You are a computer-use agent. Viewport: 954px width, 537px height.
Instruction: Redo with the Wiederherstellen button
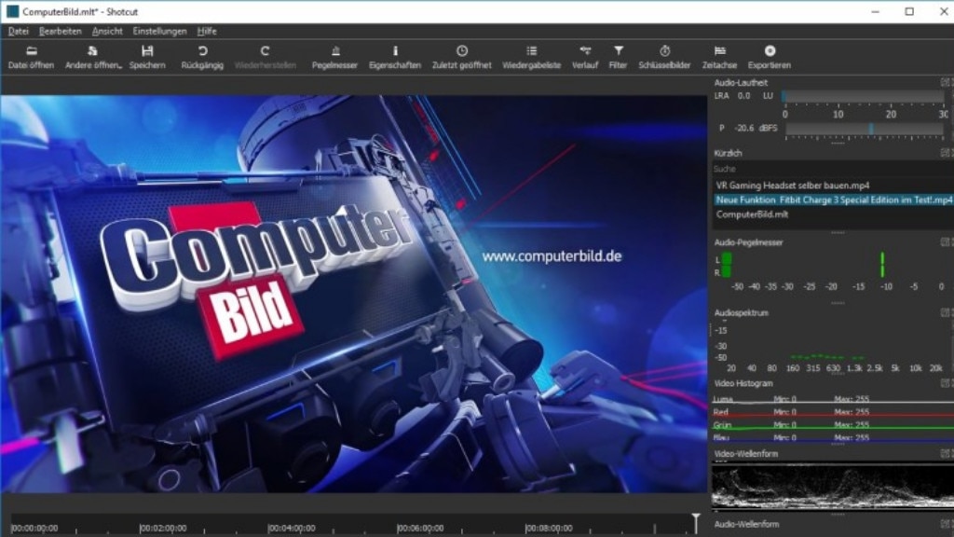[266, 57]
